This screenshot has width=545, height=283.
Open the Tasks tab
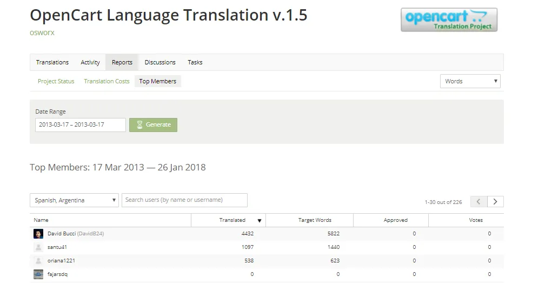tap(195, 62)
